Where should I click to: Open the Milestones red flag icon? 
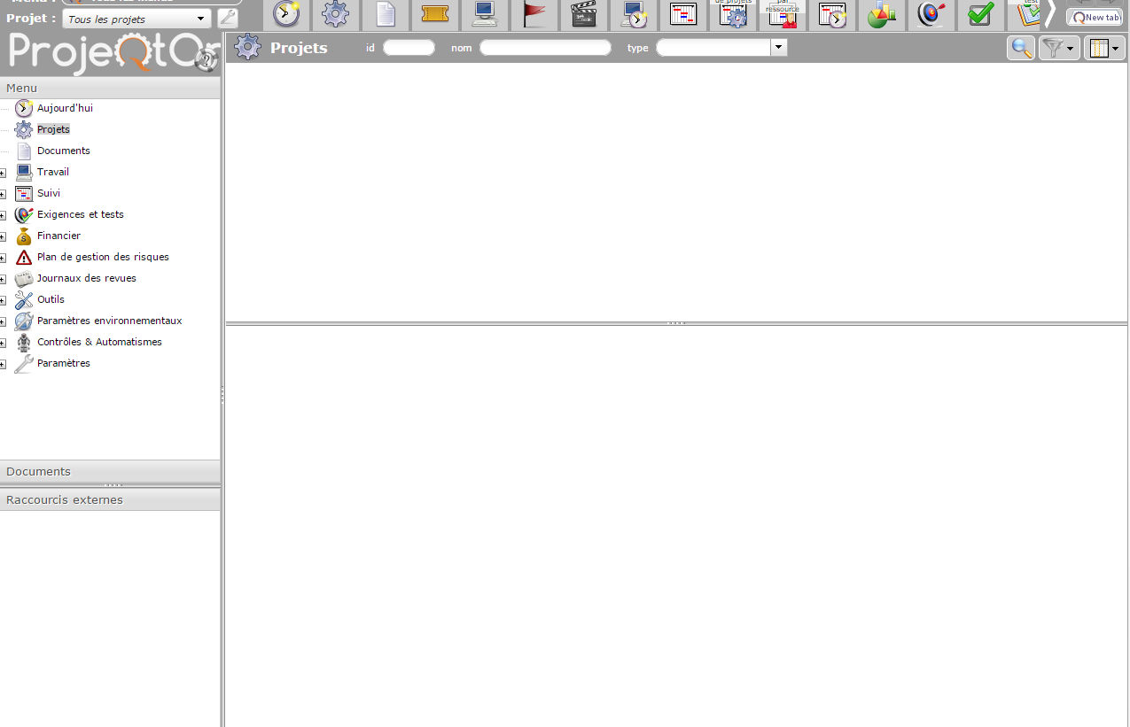point(534,14)
